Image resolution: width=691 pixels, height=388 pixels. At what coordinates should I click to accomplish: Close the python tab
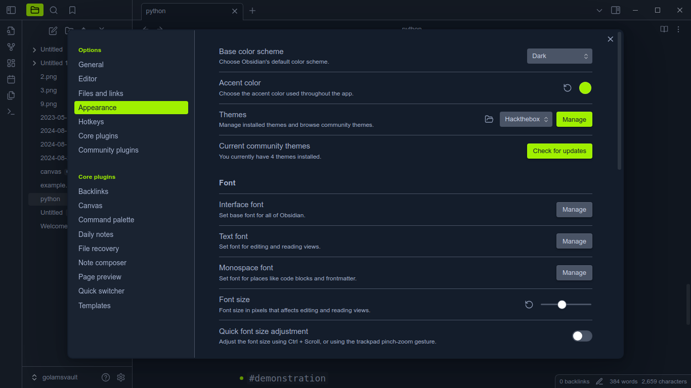click(235, 11)
